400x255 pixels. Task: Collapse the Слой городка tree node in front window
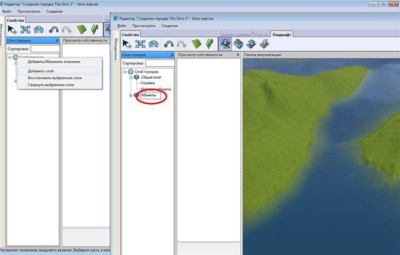pos(125,72)
